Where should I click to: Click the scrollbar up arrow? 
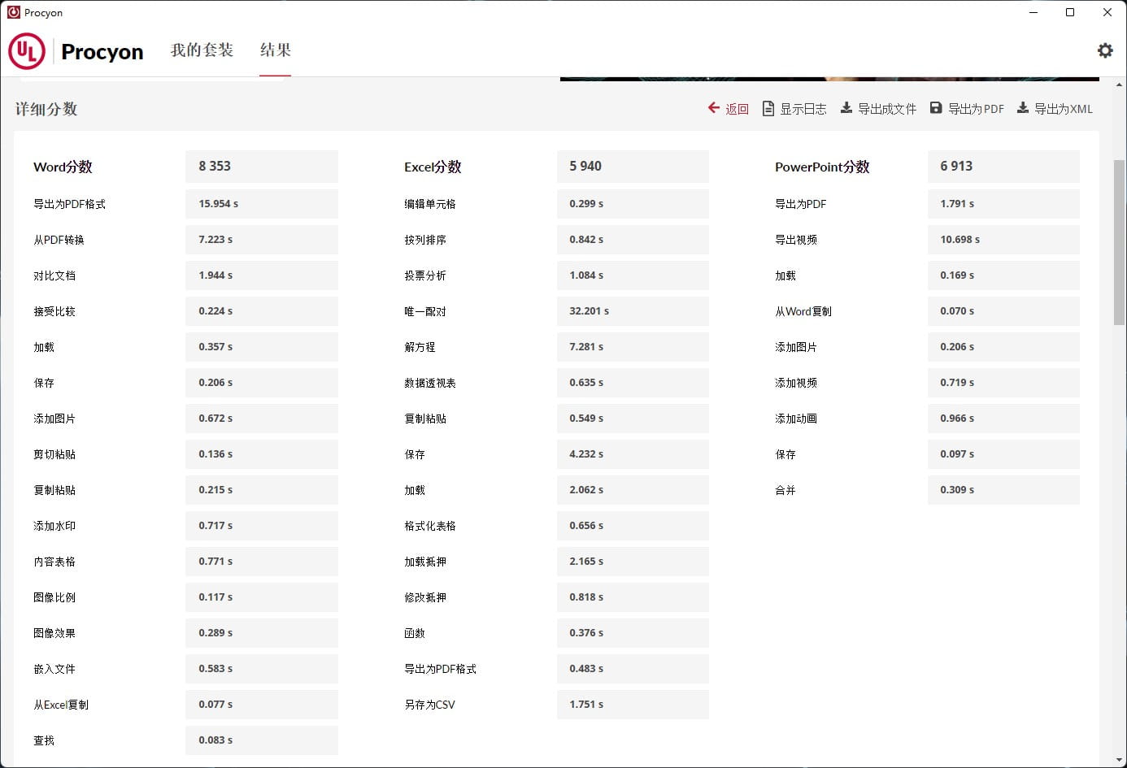coord(1119,84)
